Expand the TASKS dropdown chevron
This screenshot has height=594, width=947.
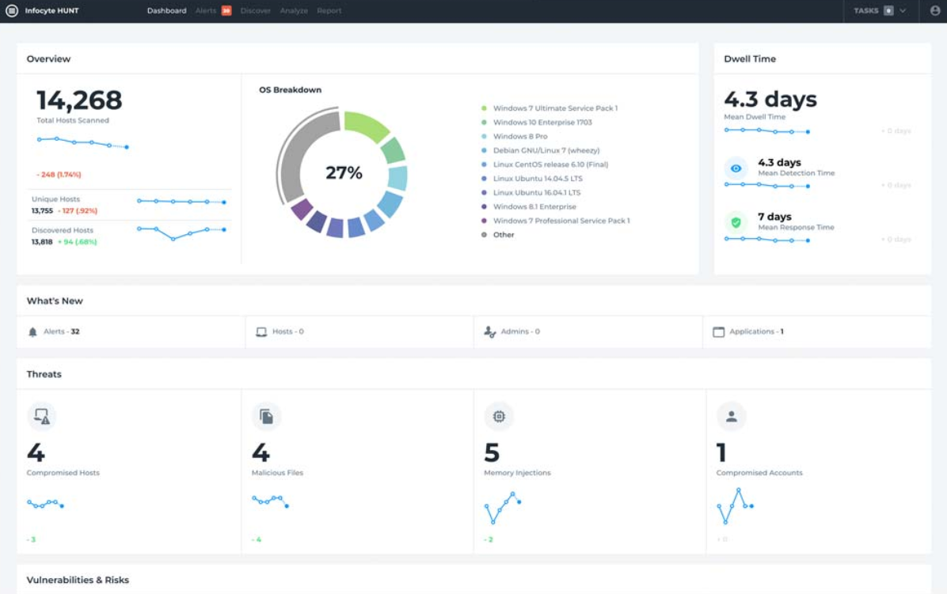[x=903, y=11]
